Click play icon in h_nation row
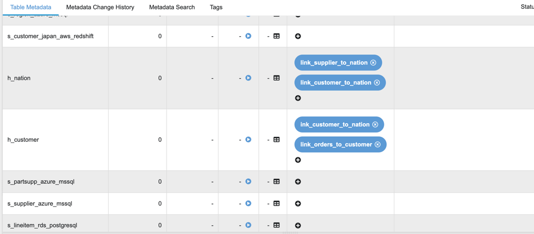 [x=248, y=78]
